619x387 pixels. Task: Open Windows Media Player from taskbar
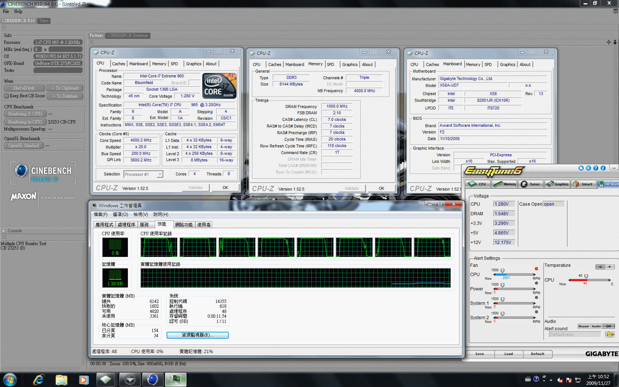pyautogui.click(x=84, y=380)
